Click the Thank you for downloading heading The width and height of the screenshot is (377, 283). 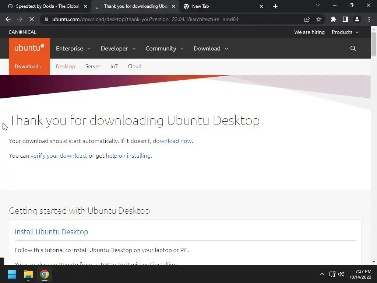coord(134,120)
